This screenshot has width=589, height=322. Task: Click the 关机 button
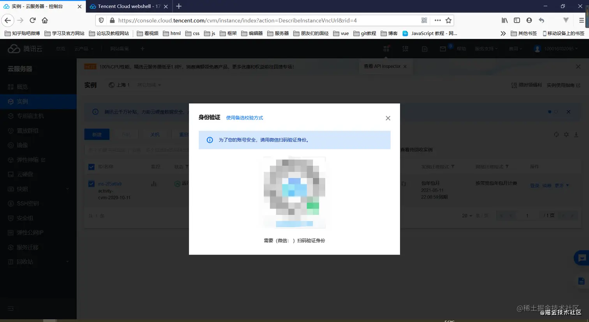pyautogui.click(x=155, y=134)
